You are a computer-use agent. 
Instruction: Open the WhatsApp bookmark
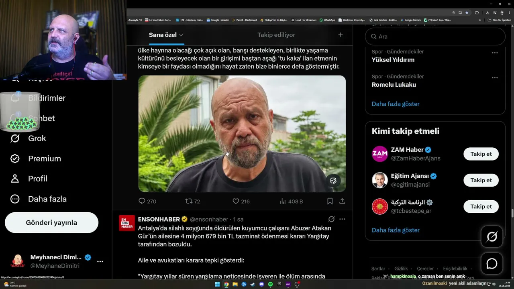coord(327,20)
